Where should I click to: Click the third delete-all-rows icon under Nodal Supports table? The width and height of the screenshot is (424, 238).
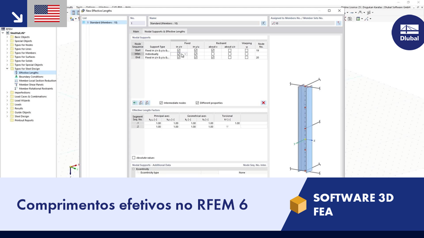click(x=147, y=103)
